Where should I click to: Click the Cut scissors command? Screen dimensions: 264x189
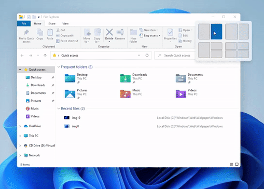tap(61, 30)
